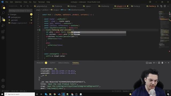Choose lowercase pincode autocomplete suggestion
Image resolution: width=171 pixels, height=96 pixels.
click(99, 32)
